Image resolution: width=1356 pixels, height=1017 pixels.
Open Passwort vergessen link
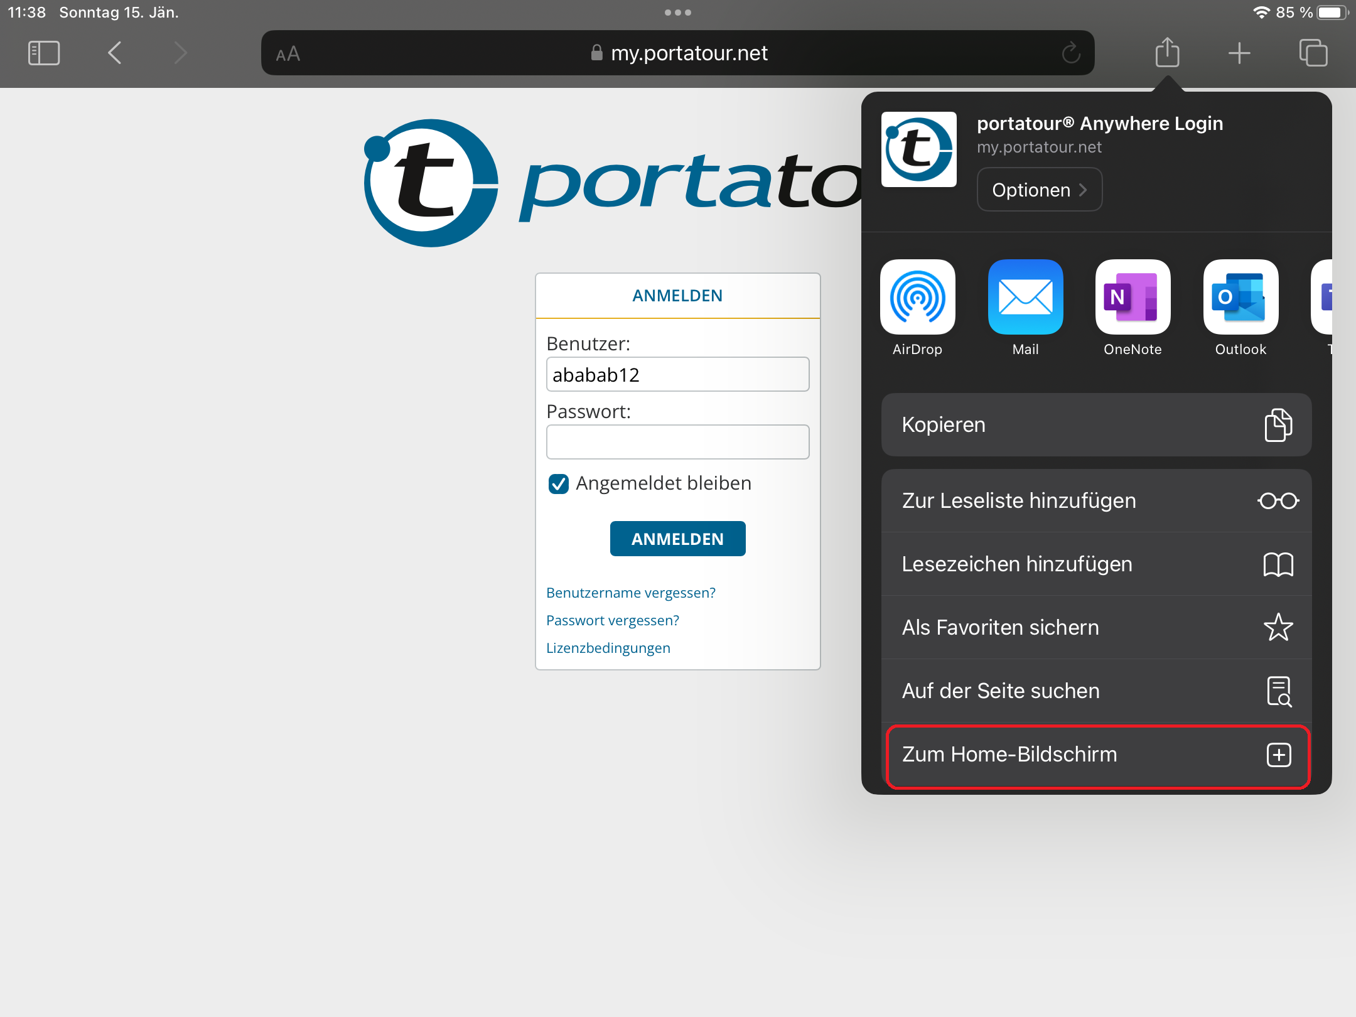613,621
